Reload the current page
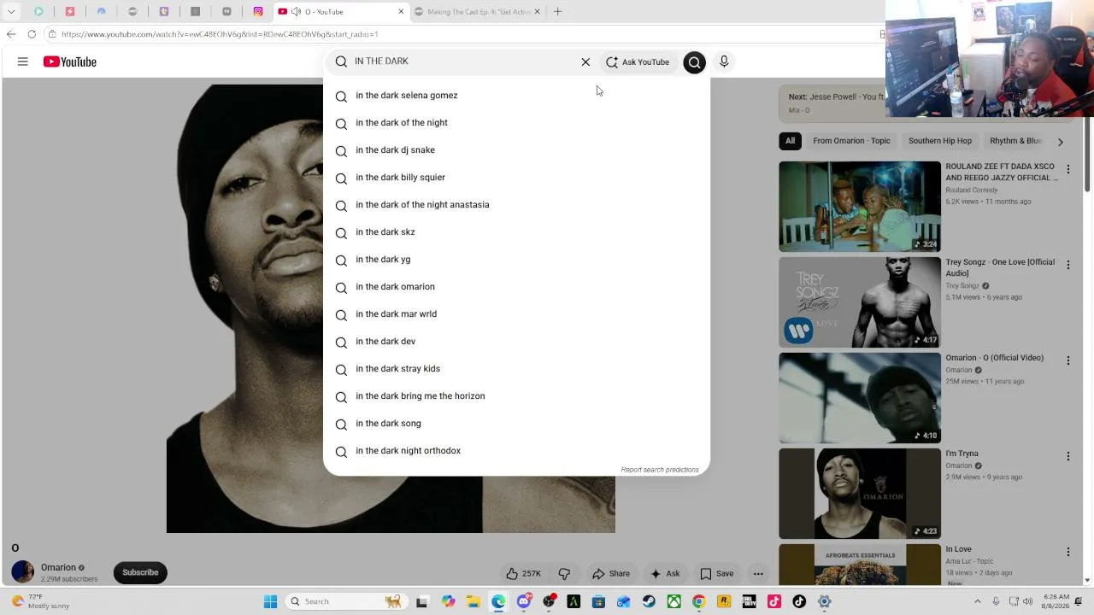Viewport: 1094px width, 615px height. (32, 34)
